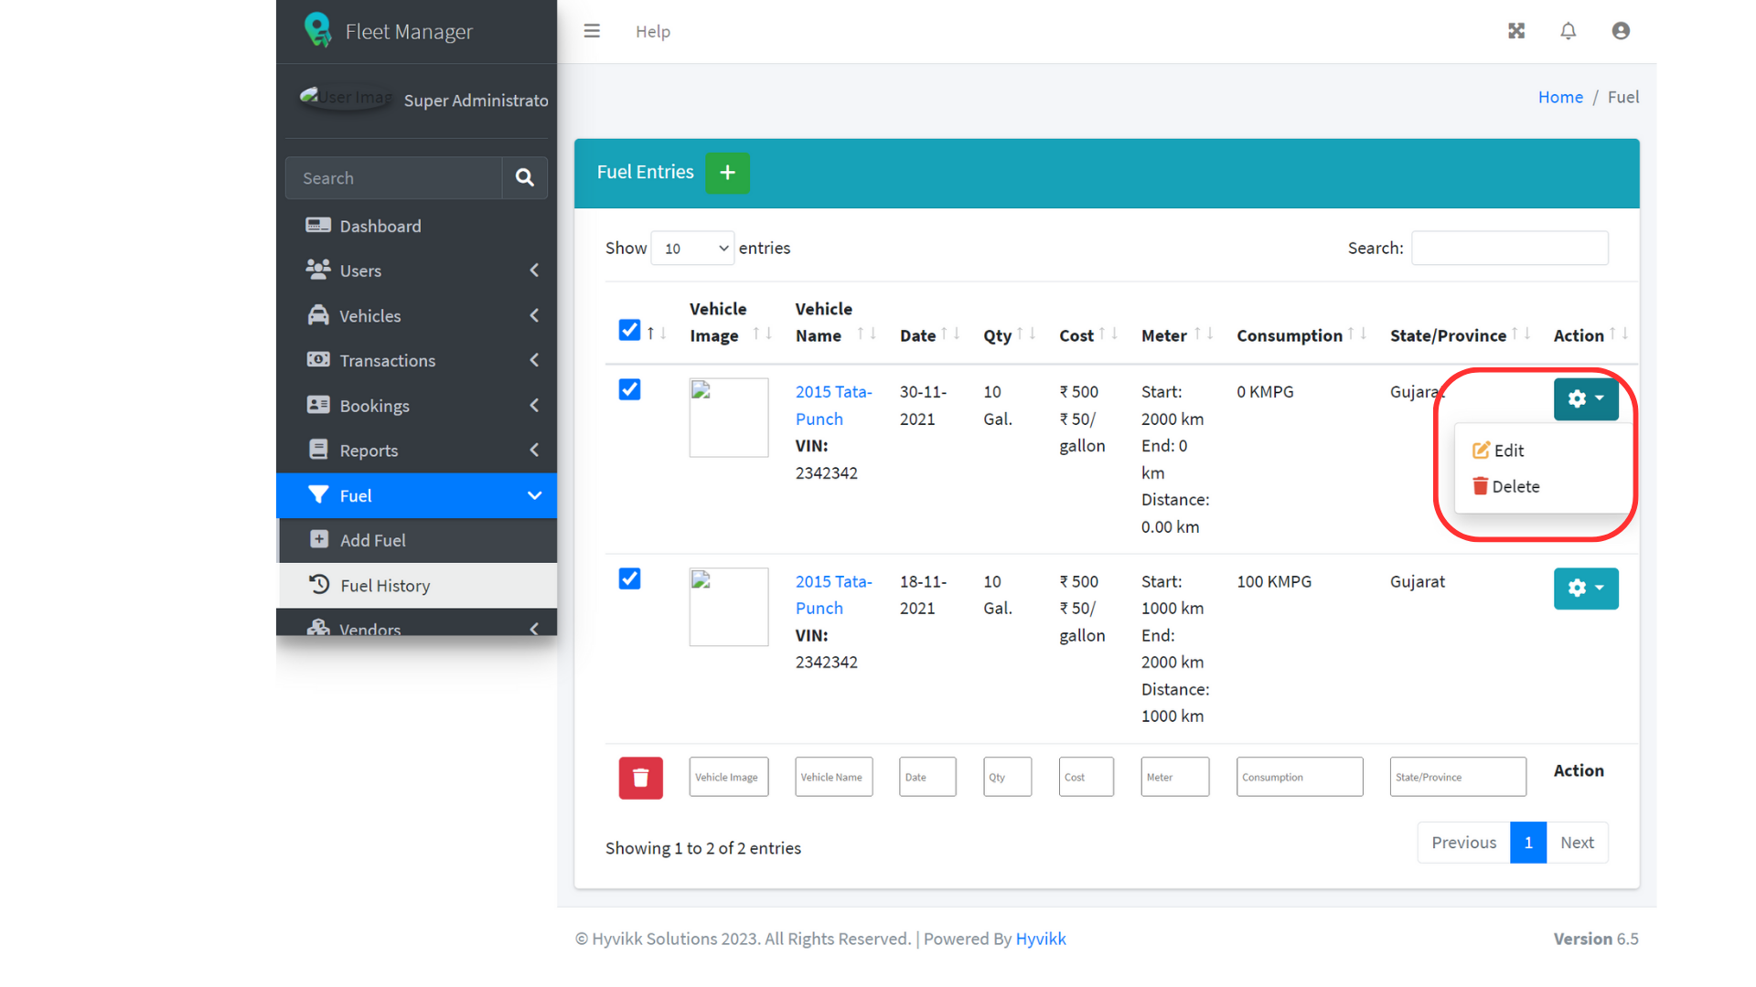The width and height of the screenshot is (1756, 987).
Task: Open the Fuel History sidebar link
Action: pyautogui.click(x=385, y=586)
